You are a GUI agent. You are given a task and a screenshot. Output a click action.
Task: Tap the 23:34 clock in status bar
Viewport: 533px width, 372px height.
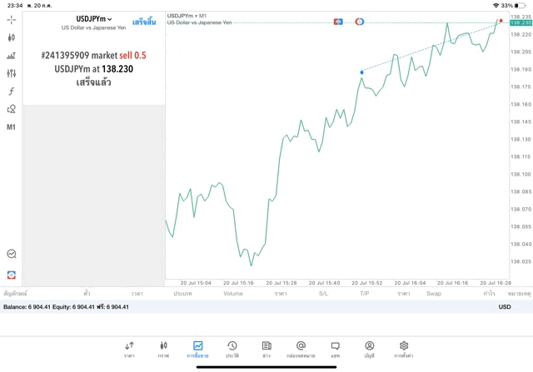pyautogui.click(x=15, y=6)
